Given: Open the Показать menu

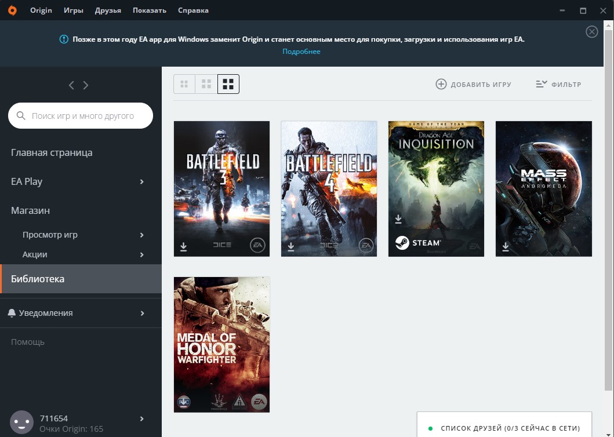Looking at the screenshot, I should click(150, 10).
